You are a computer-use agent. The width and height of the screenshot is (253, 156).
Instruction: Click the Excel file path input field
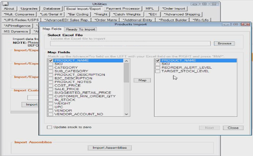[130, 44]
